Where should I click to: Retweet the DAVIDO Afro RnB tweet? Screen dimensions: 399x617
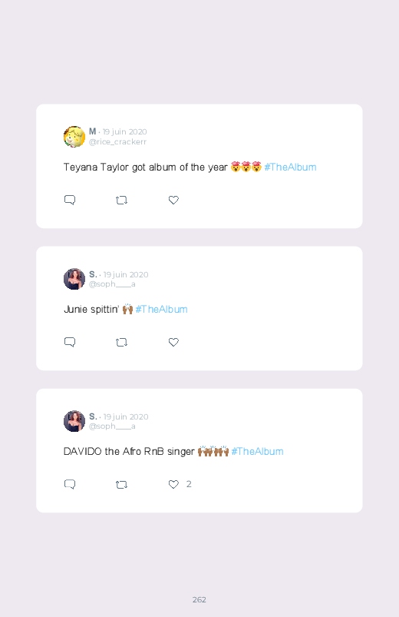[121, 484]
